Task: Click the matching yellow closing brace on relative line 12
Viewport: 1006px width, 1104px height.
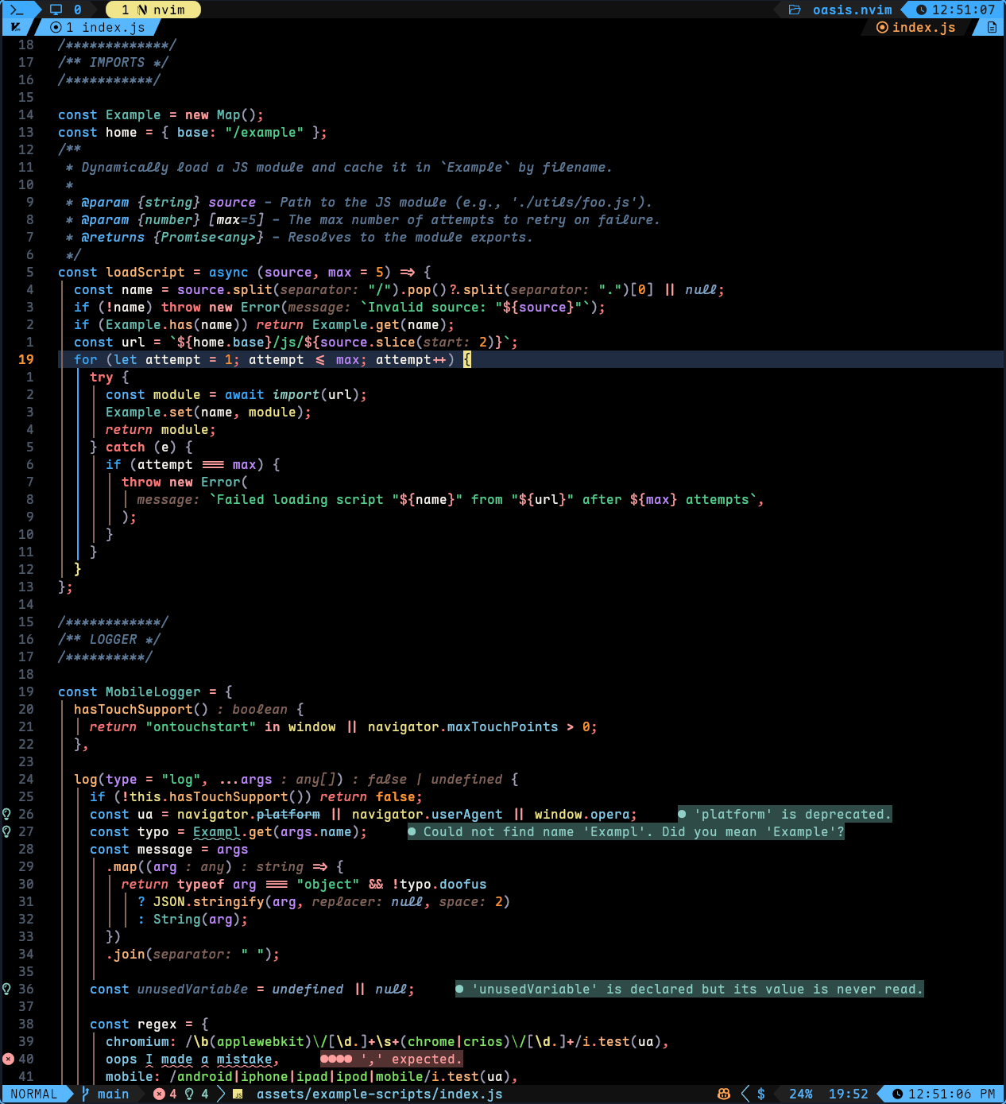Action: click(x=78, y=569)
